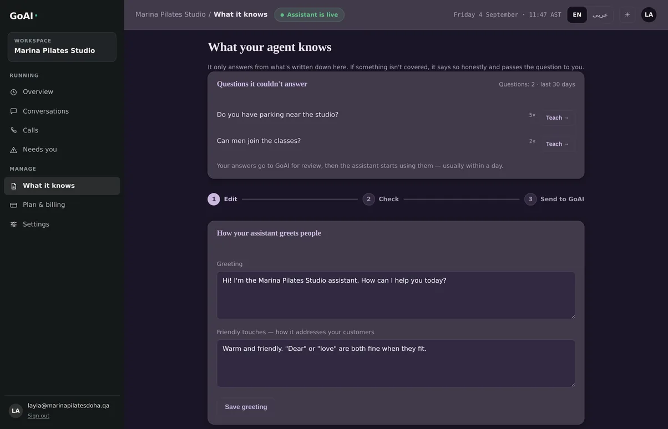Open the Needs you section

(62, 150)
